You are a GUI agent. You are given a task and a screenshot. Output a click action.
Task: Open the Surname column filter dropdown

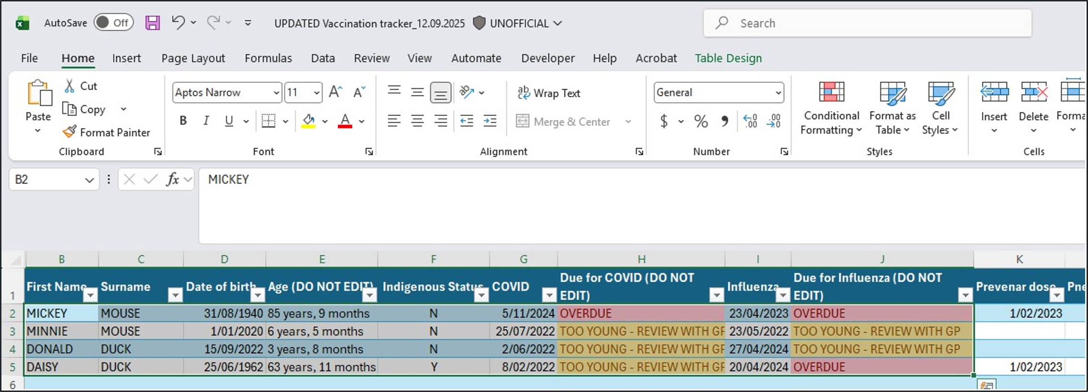(175, 295)
